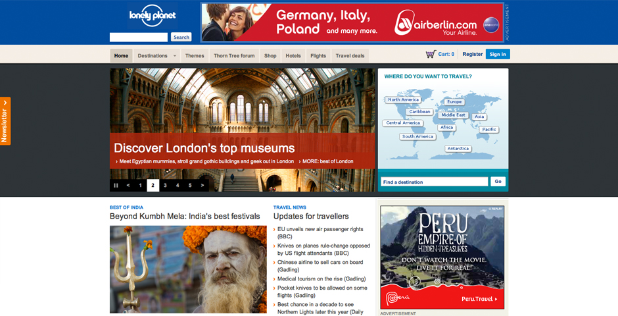The height and width of the screenshot is (316, 618).
Task: Select slide 2 in carousel
Action: point(153,186)
